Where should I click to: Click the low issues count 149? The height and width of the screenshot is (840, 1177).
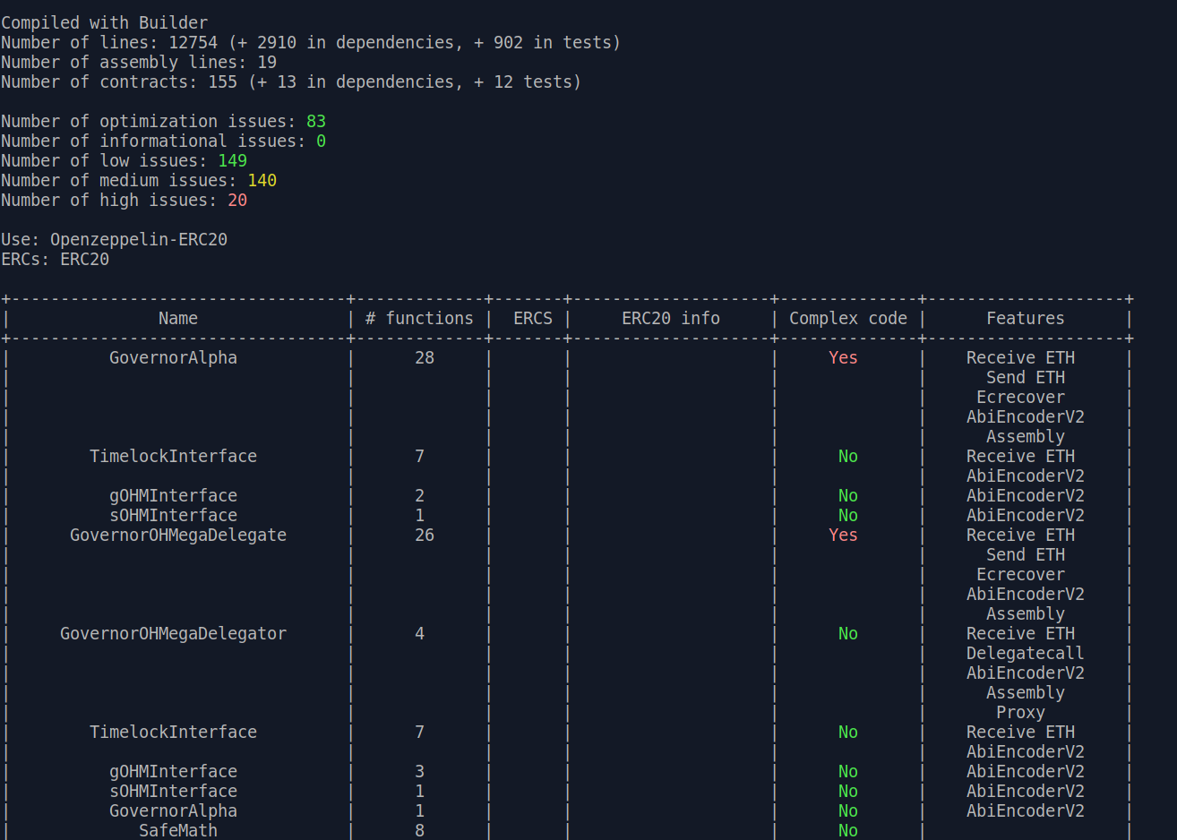point(232,161)
